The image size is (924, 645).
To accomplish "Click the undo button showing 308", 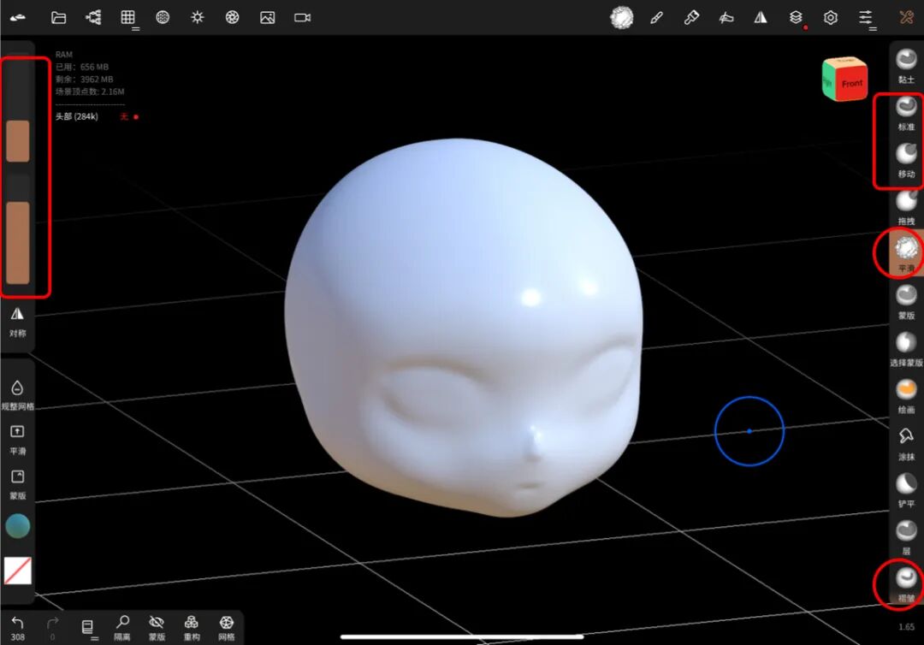I will tap(18, 628).
